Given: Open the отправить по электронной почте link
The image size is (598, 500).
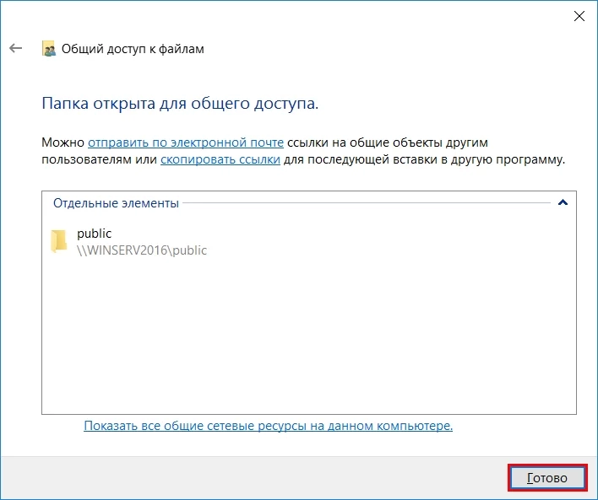Looking at the screenshot, I should (x=186, y=142).
